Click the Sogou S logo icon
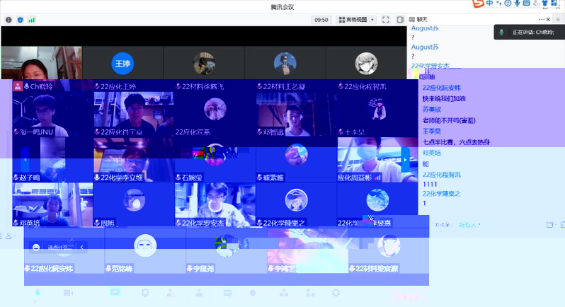 [x=479, y=4]
